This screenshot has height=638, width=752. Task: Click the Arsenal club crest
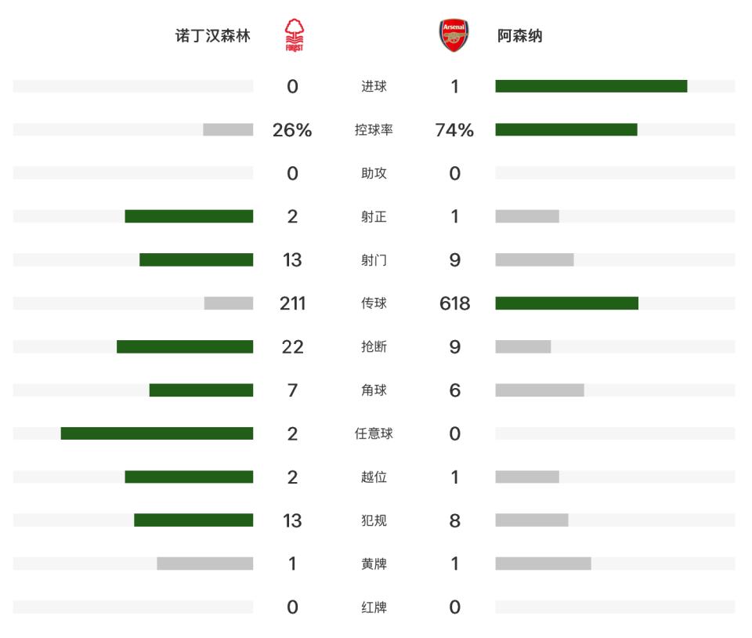pyautogui.click(x=454, y=35)
